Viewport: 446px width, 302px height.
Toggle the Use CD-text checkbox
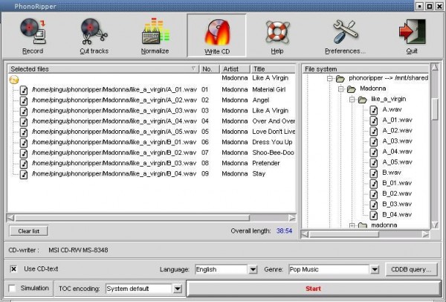(13, 269)
